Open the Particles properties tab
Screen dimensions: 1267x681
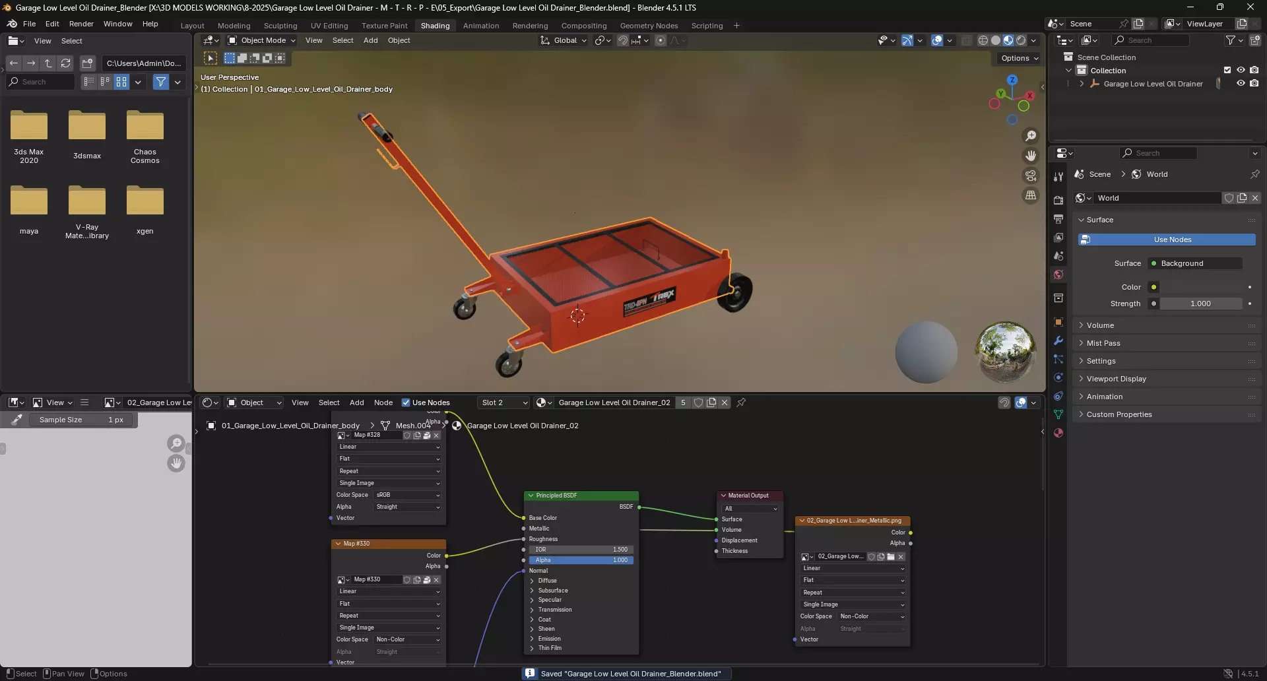[x=1058, y=359]
